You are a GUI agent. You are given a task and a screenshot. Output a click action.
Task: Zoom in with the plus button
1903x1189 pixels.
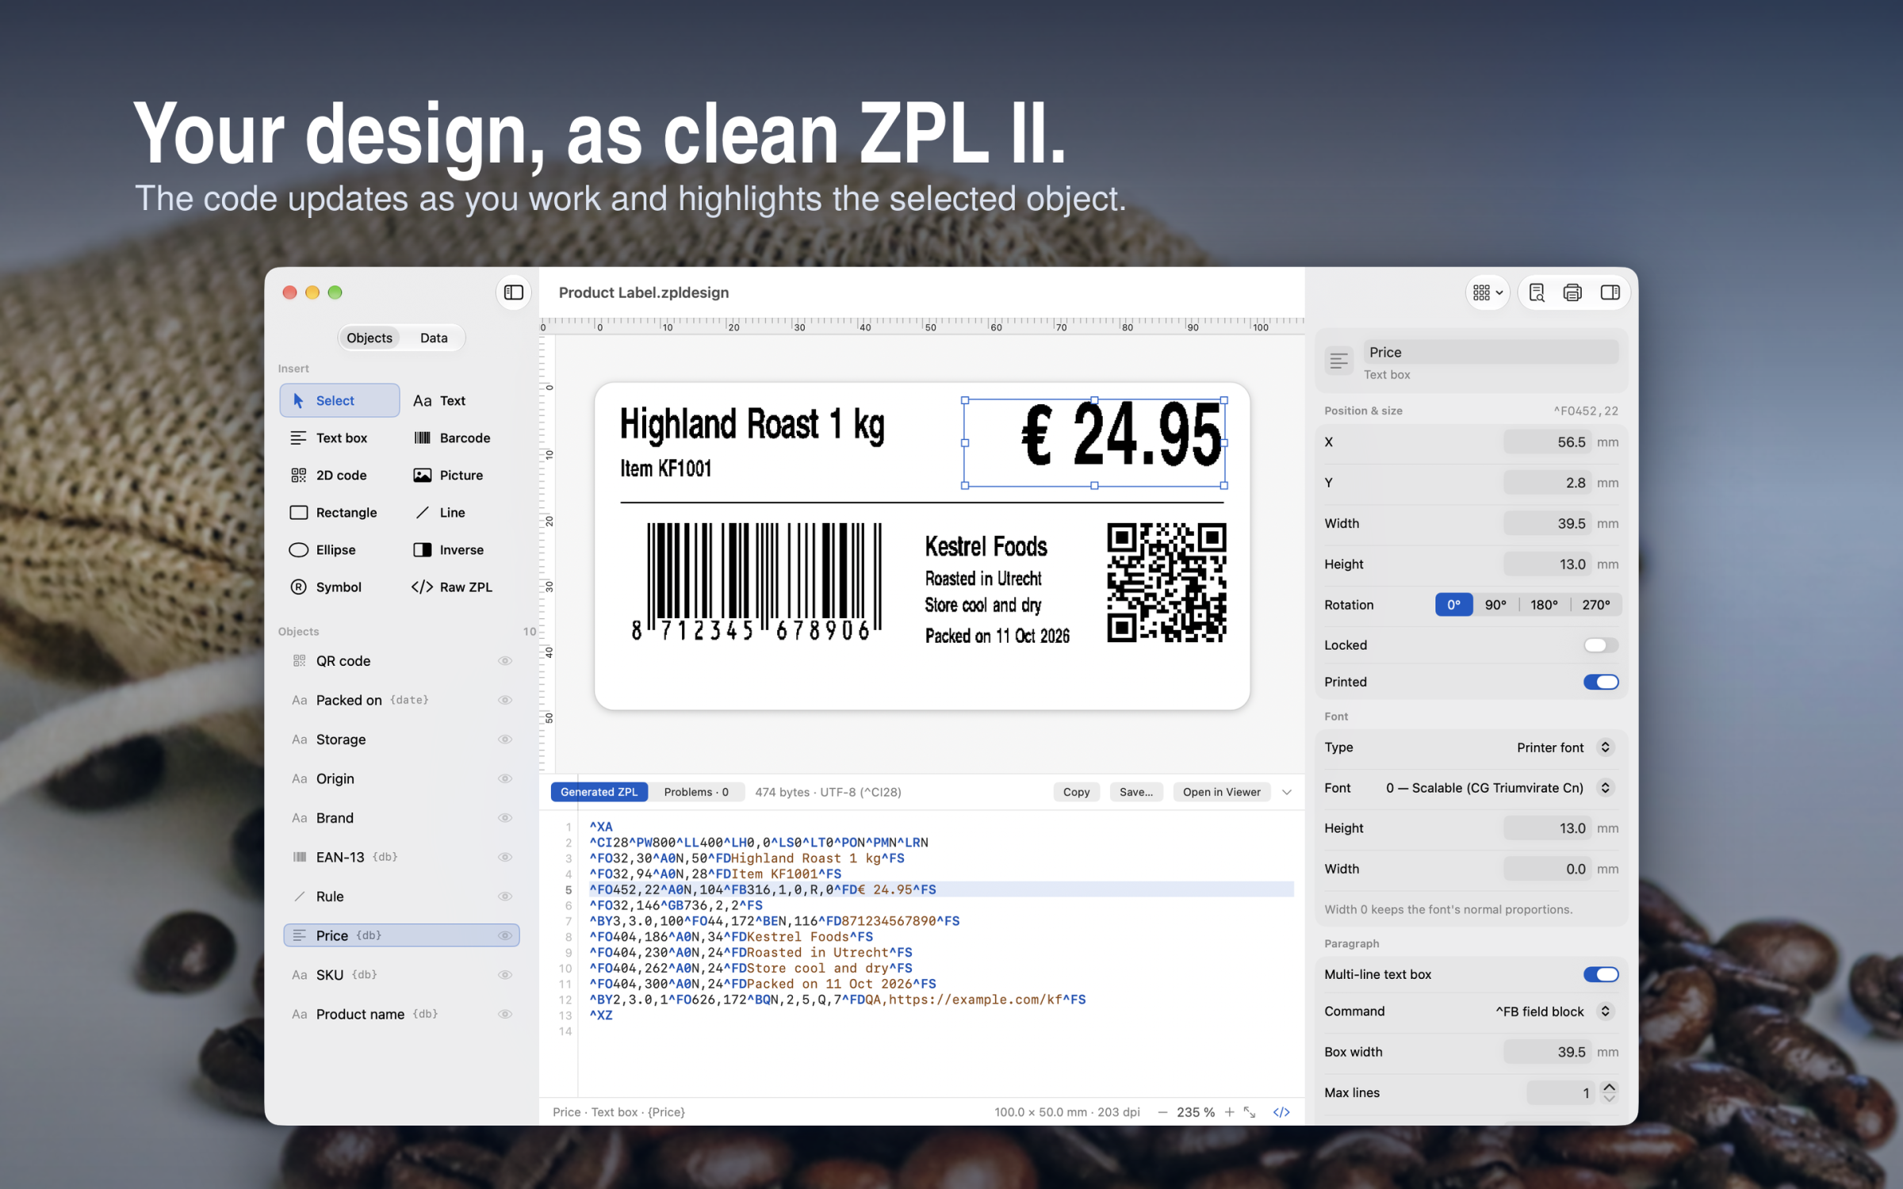point(1229,1112)
